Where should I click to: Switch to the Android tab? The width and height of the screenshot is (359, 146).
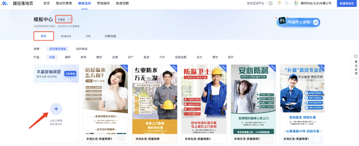coord(66,36)
